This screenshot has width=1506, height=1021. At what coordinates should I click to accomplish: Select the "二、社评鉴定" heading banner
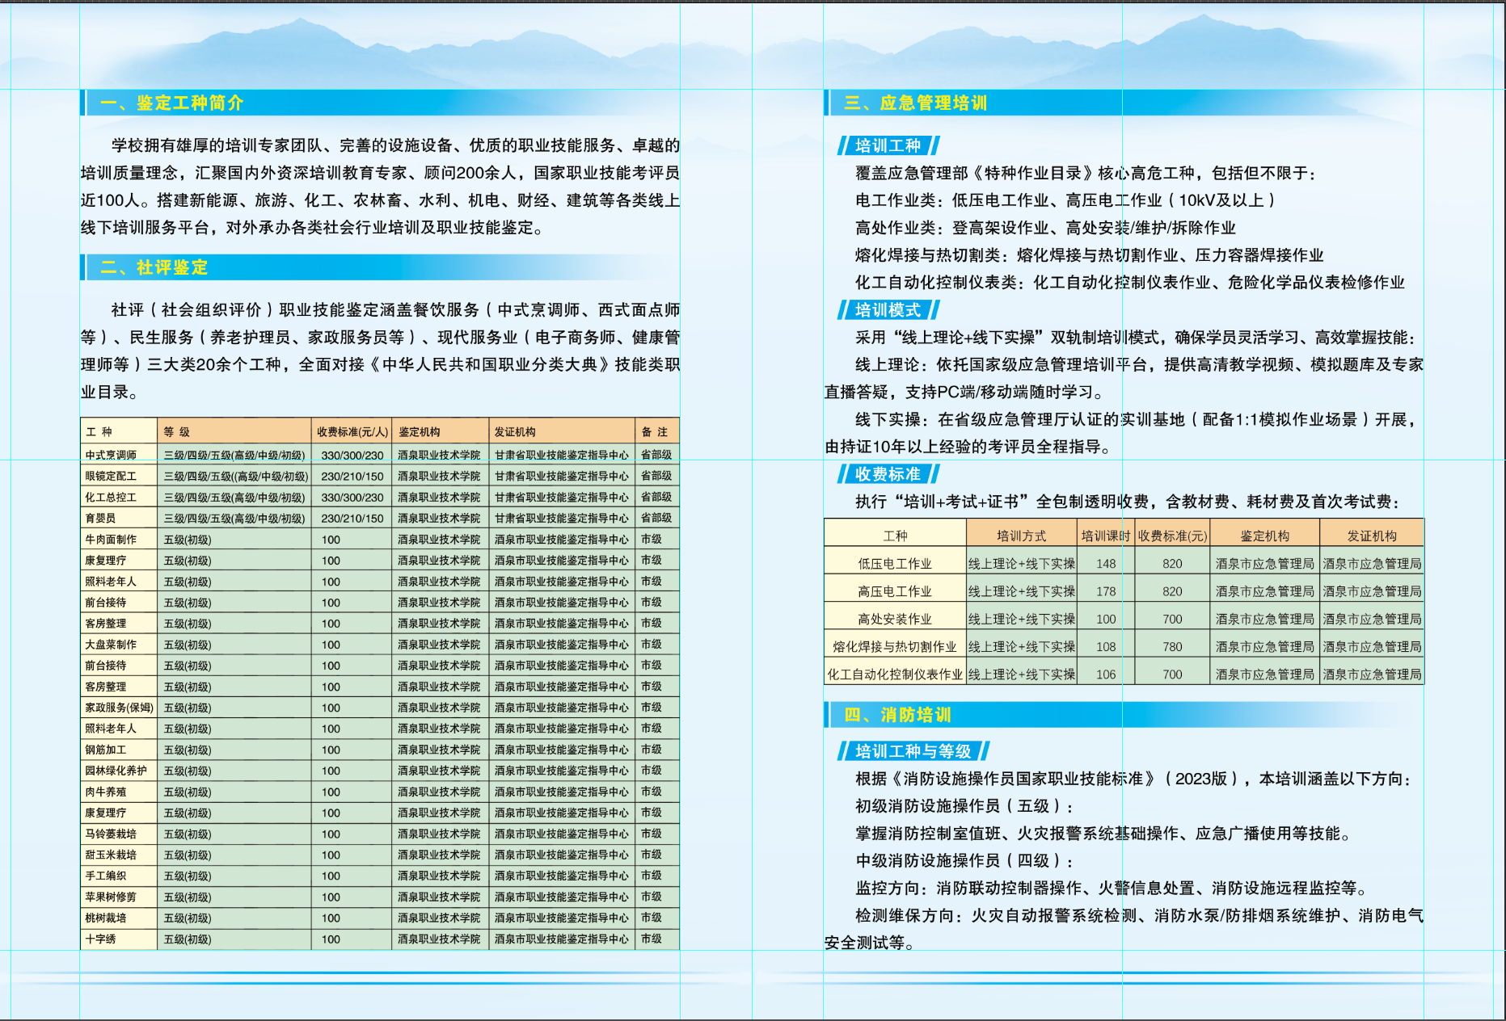[x=154, y=267]
